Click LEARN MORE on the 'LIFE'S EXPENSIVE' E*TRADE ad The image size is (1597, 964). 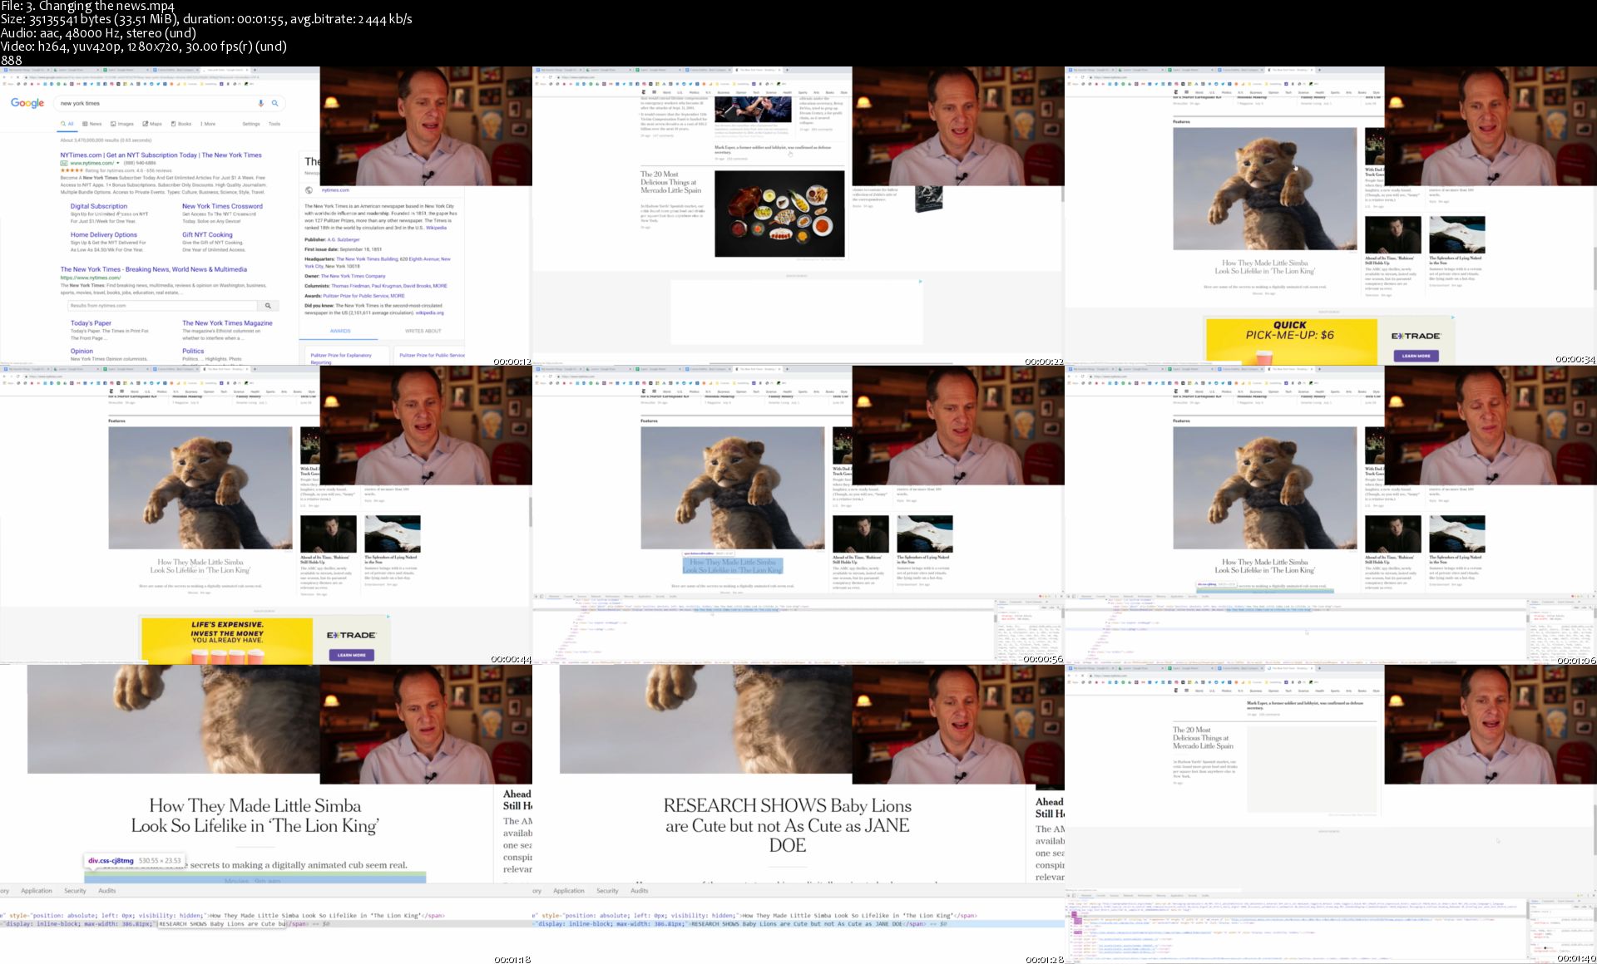pos(351,655)
